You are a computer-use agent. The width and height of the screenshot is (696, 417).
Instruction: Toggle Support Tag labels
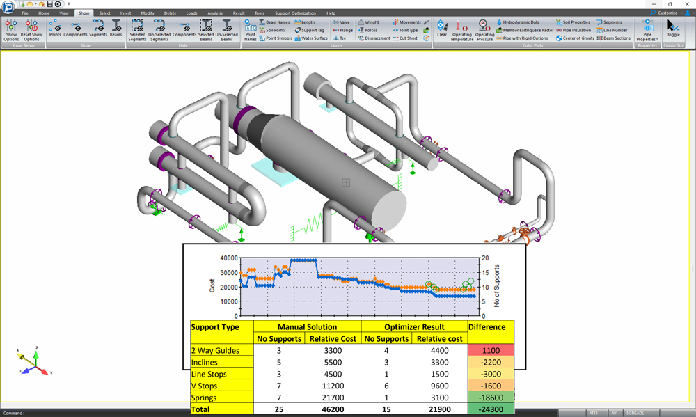pyautogui.click(x=309, y=31)
